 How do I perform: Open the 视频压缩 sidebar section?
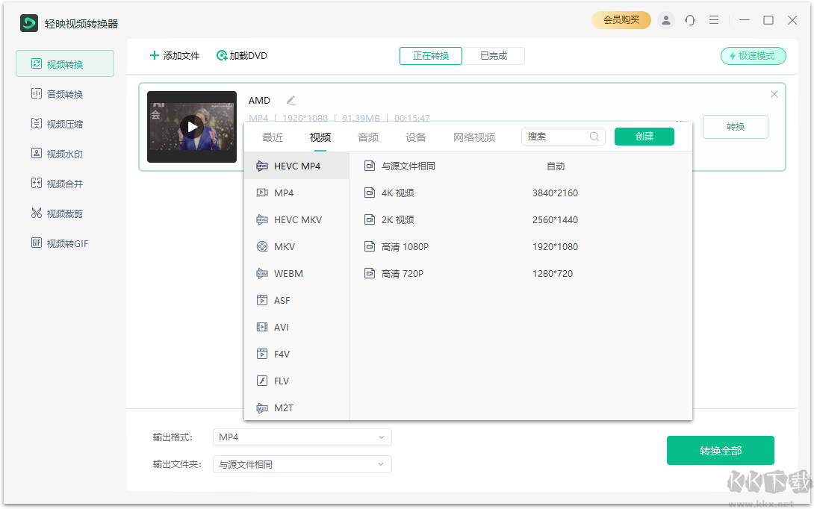click(65, 124)
